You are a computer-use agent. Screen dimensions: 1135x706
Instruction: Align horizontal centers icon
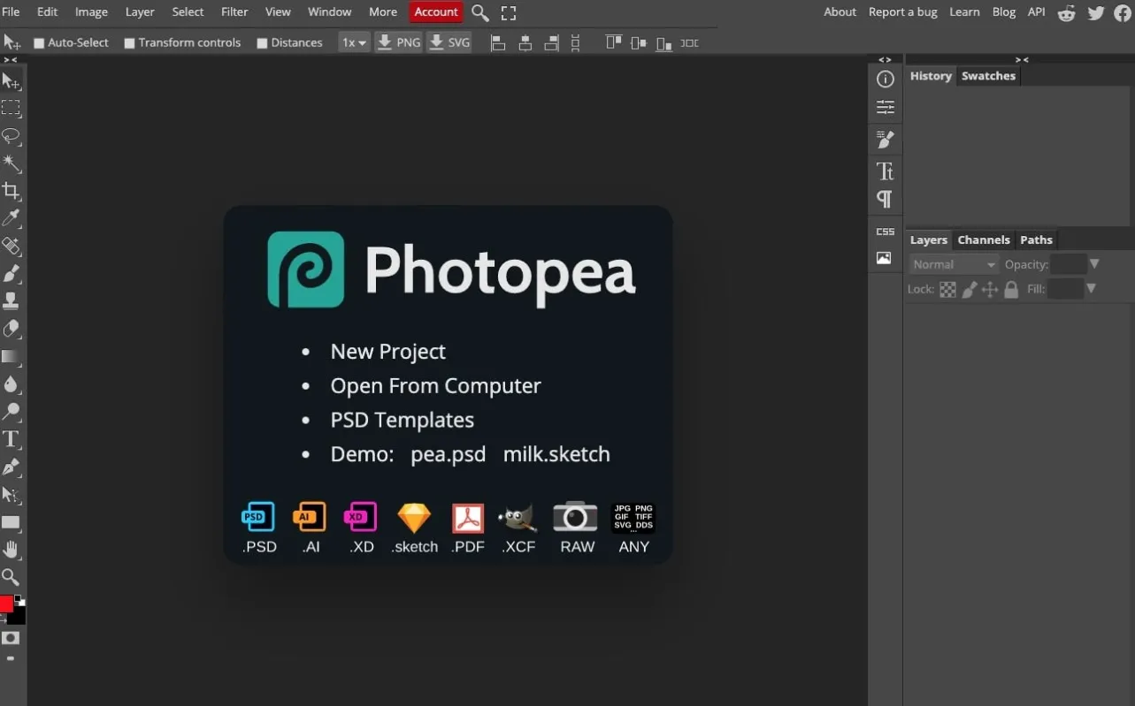coord(525,42)
